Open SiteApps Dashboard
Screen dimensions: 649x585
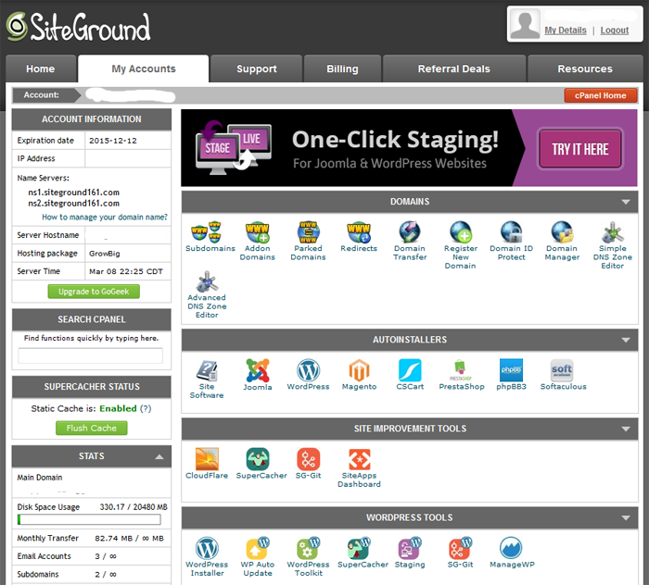tap(359, 467)
